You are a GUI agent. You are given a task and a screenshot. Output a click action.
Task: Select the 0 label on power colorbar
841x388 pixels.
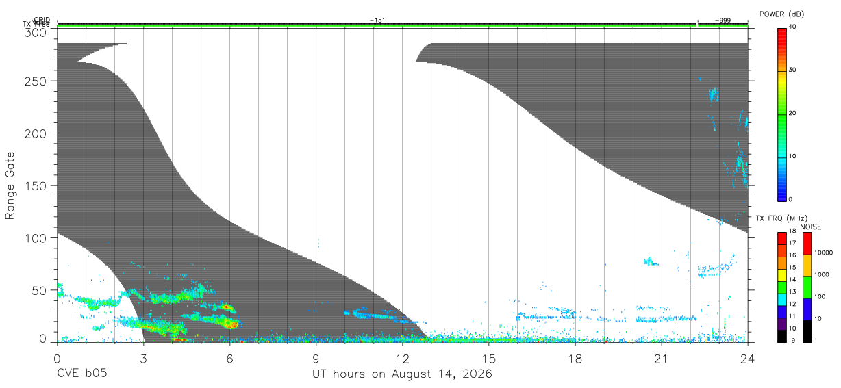click(x=791, y=200)
